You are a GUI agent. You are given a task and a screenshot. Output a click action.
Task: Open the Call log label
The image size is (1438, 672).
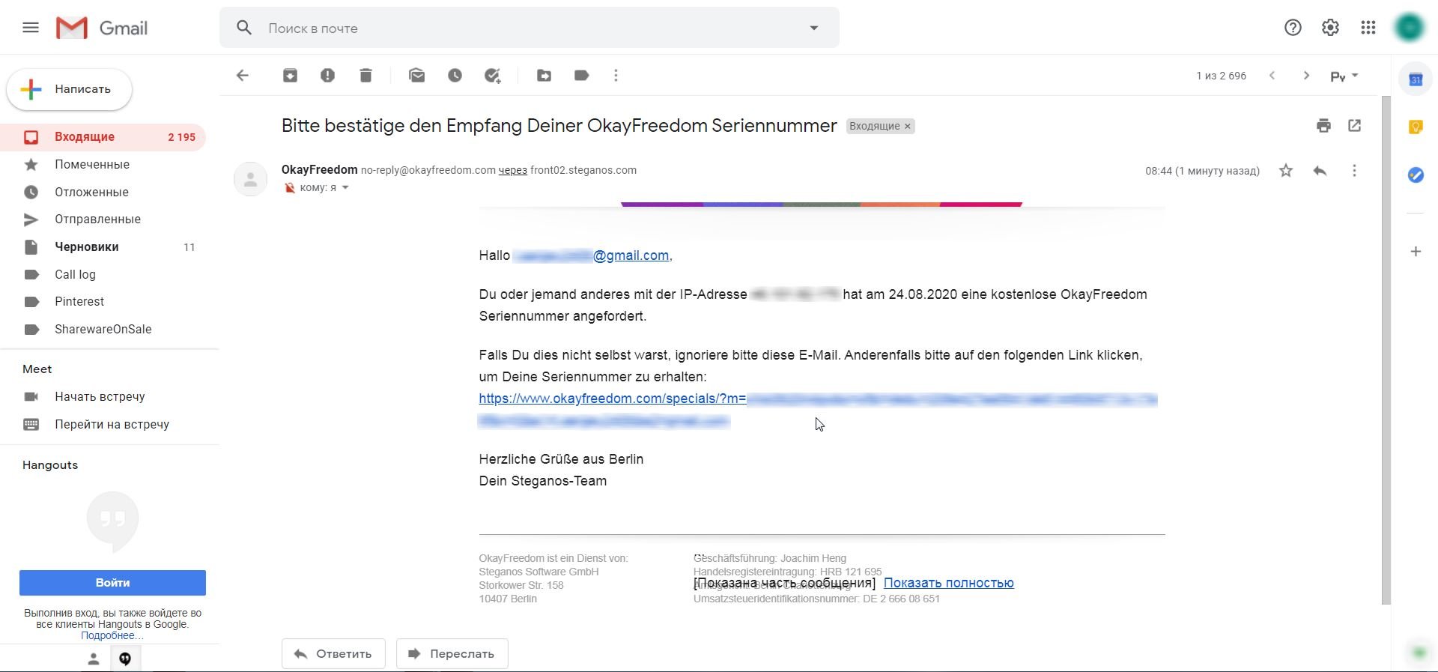coord(103,275)
